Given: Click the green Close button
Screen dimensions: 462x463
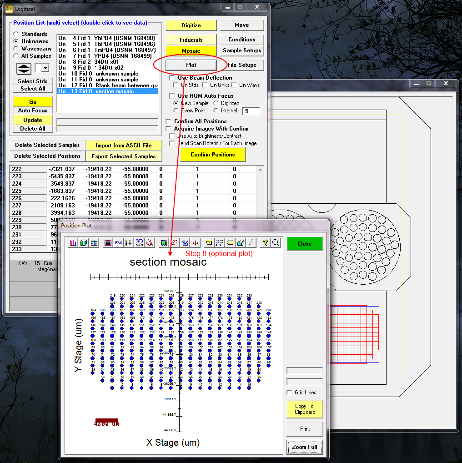Looking at the screenshot, I should (304, 244).
